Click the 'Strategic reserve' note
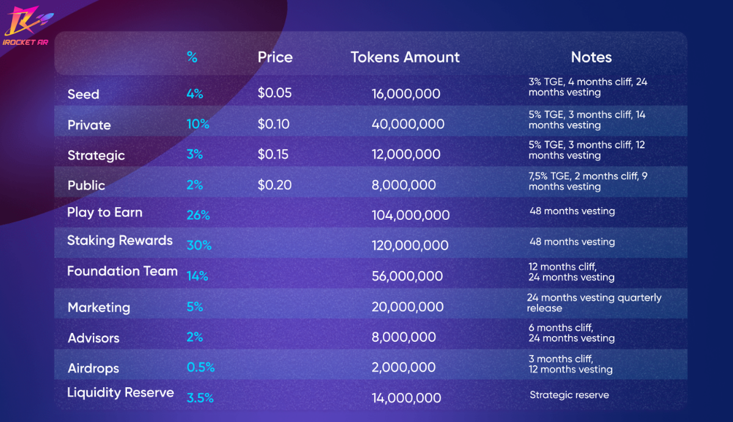Screen dimensions: 733x422 coord(569,395)
